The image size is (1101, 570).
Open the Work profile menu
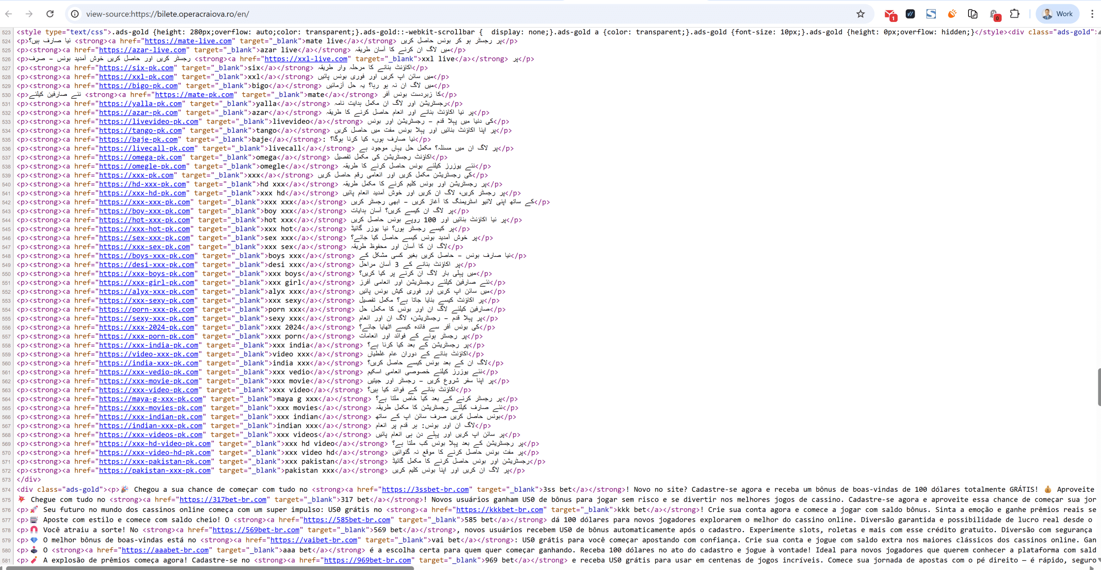pyautogui.click(x=1058, y=14)
